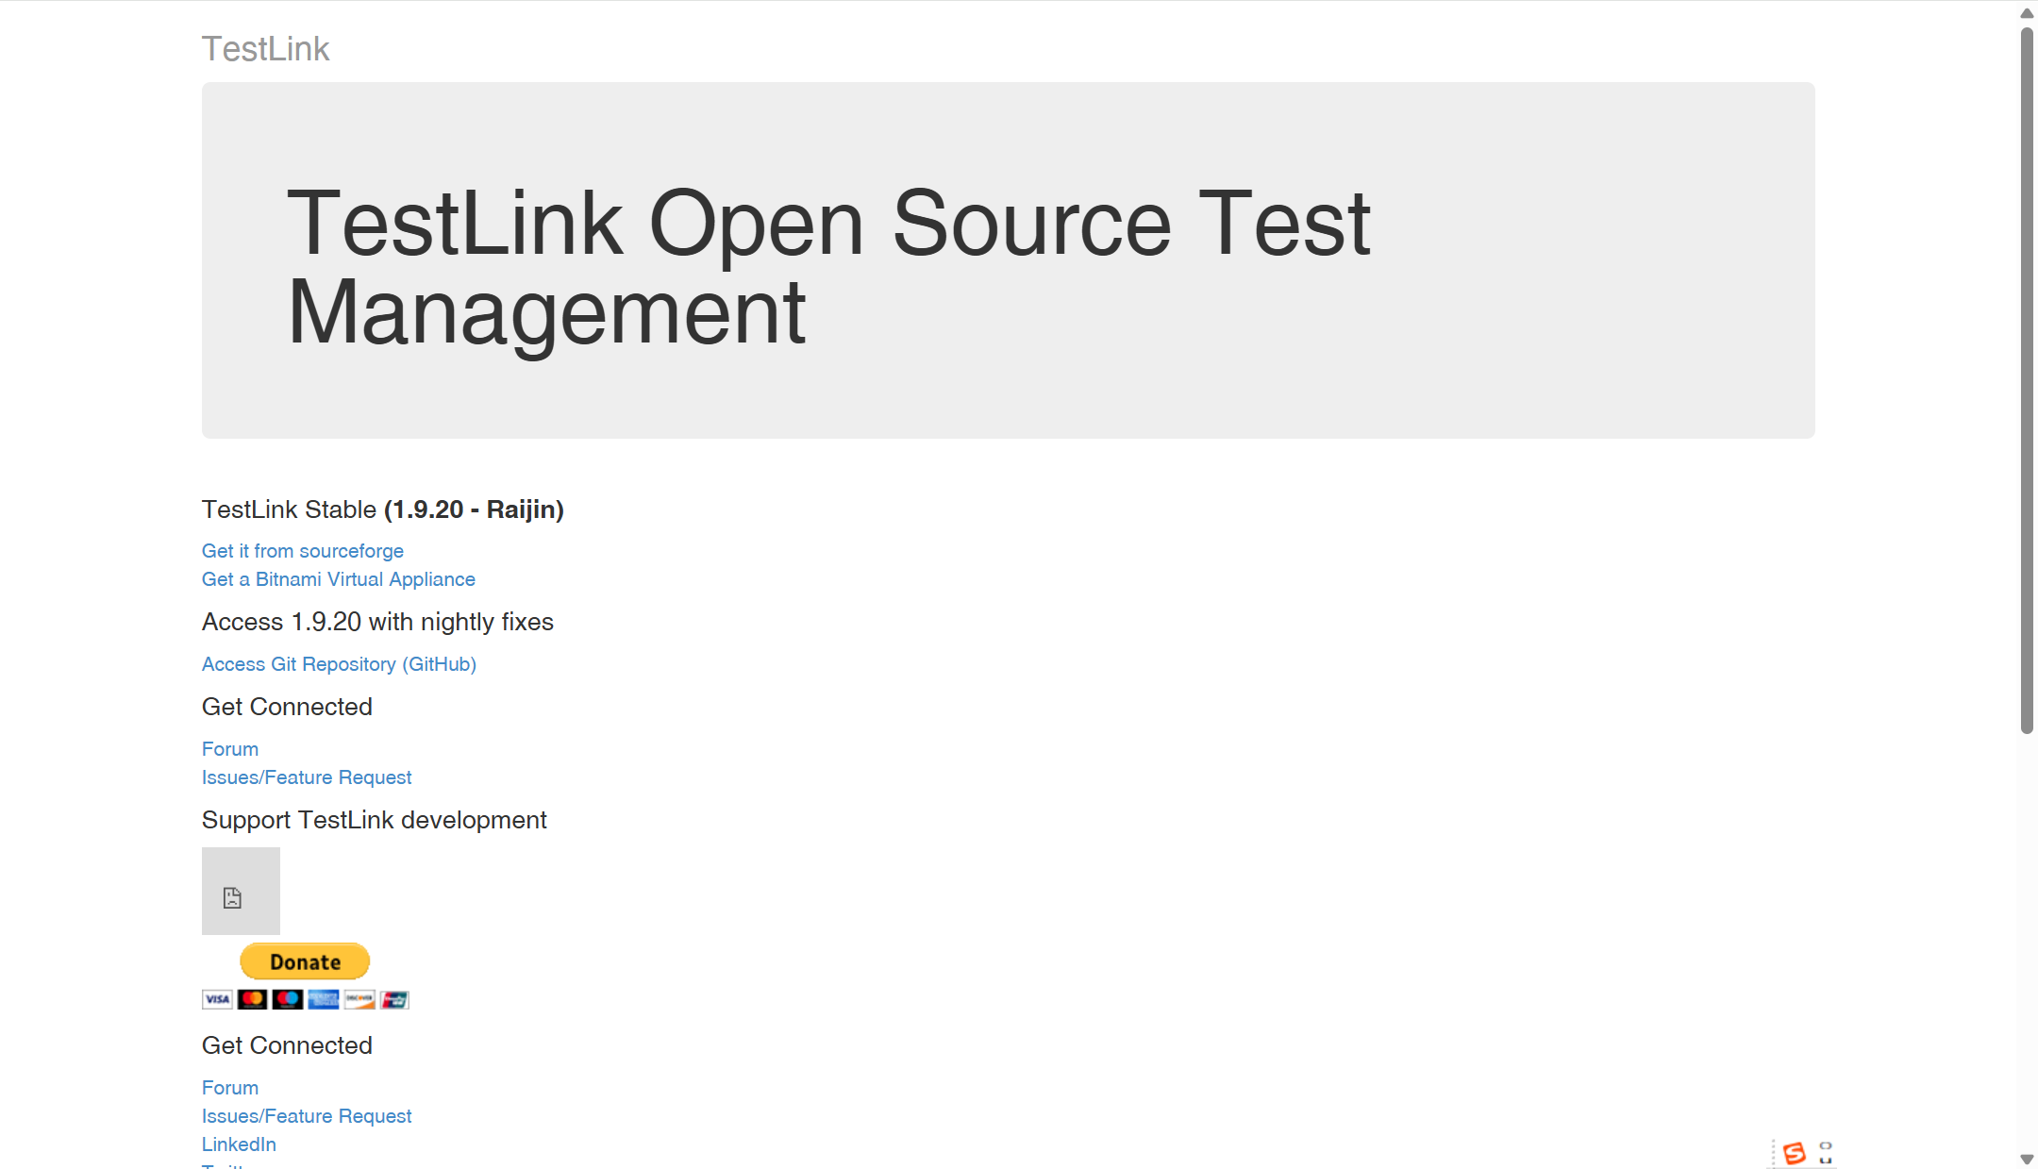Screen dimensions: 2038x1169
Task: Click the orange Sogou input method icon
Action: pyautogui.click(x=1794, y=1153)
